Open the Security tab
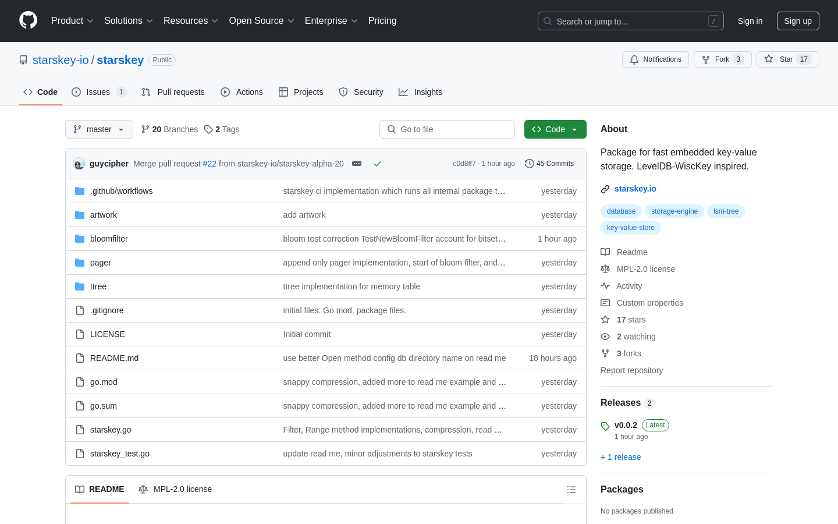This screenshot has width=838, height=524. tap(361, 92)
